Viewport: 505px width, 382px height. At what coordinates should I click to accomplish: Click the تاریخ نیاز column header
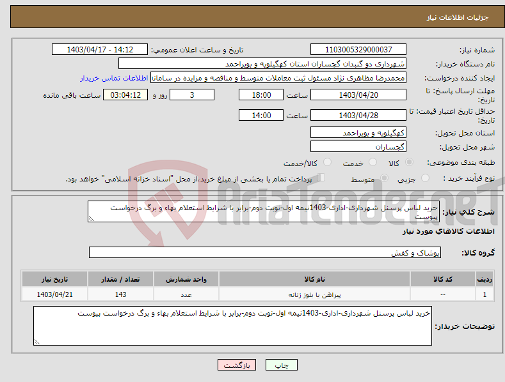54,279
